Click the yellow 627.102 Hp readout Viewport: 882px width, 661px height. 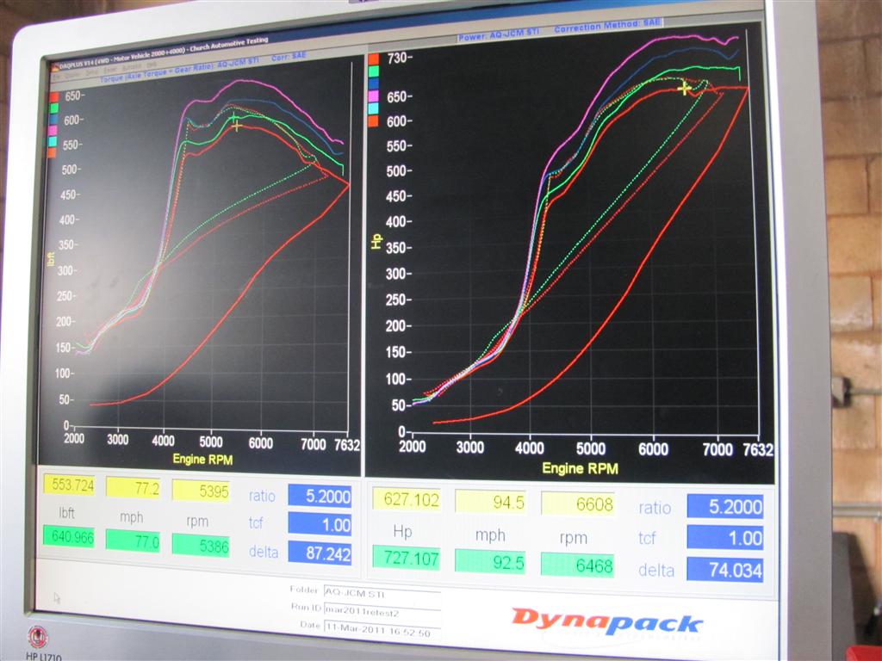click(405, 501)
